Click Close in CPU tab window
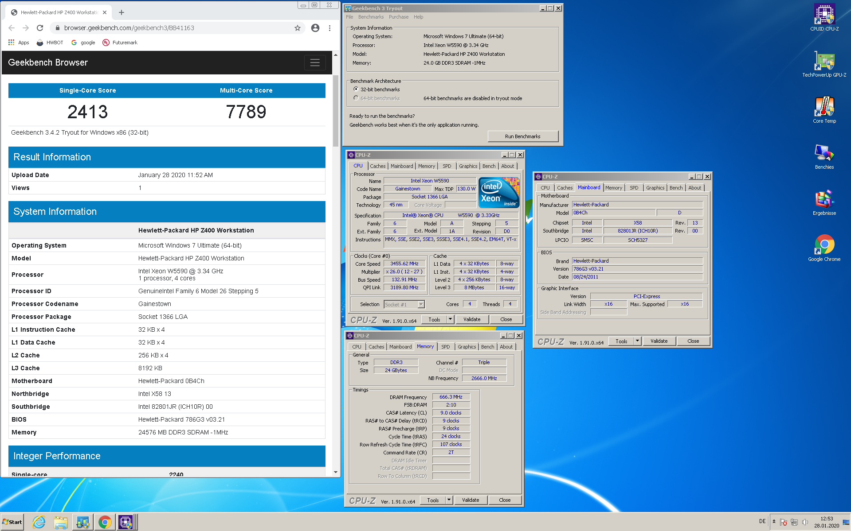The image size is (851, 531). (506, 319)
